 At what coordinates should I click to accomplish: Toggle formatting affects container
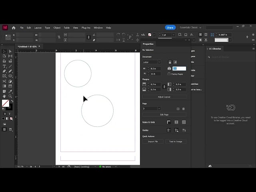[x=5, y=114]
